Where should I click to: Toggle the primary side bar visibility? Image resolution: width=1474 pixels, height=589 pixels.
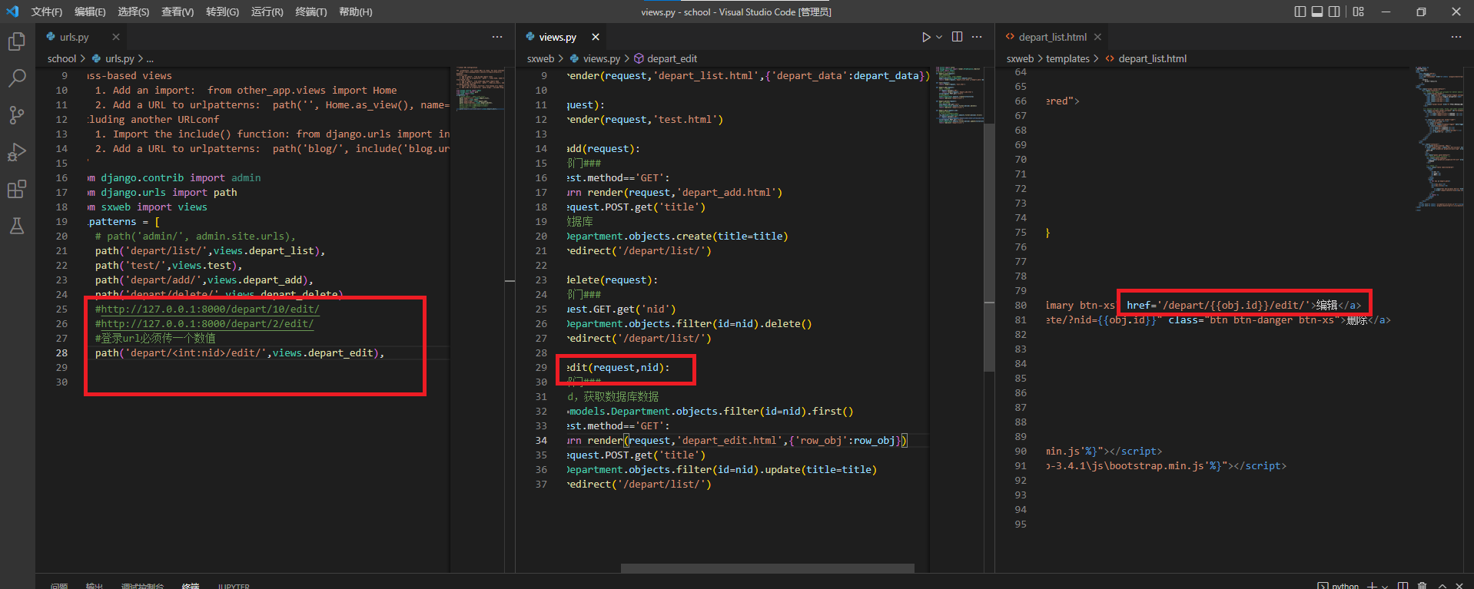coord(1300,12)
